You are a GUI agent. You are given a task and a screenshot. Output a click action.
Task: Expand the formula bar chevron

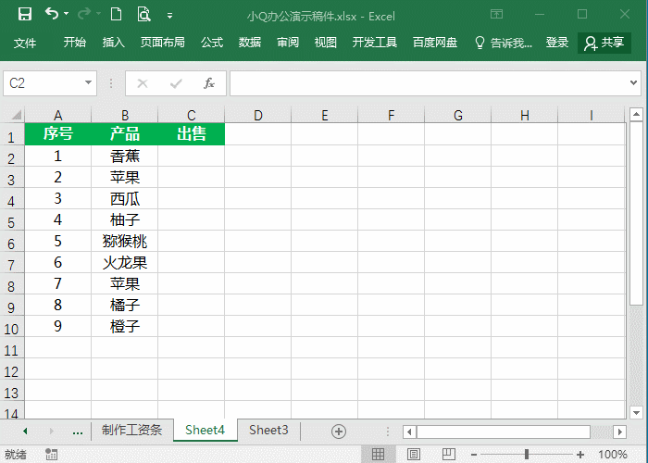(x=633, y=82)
